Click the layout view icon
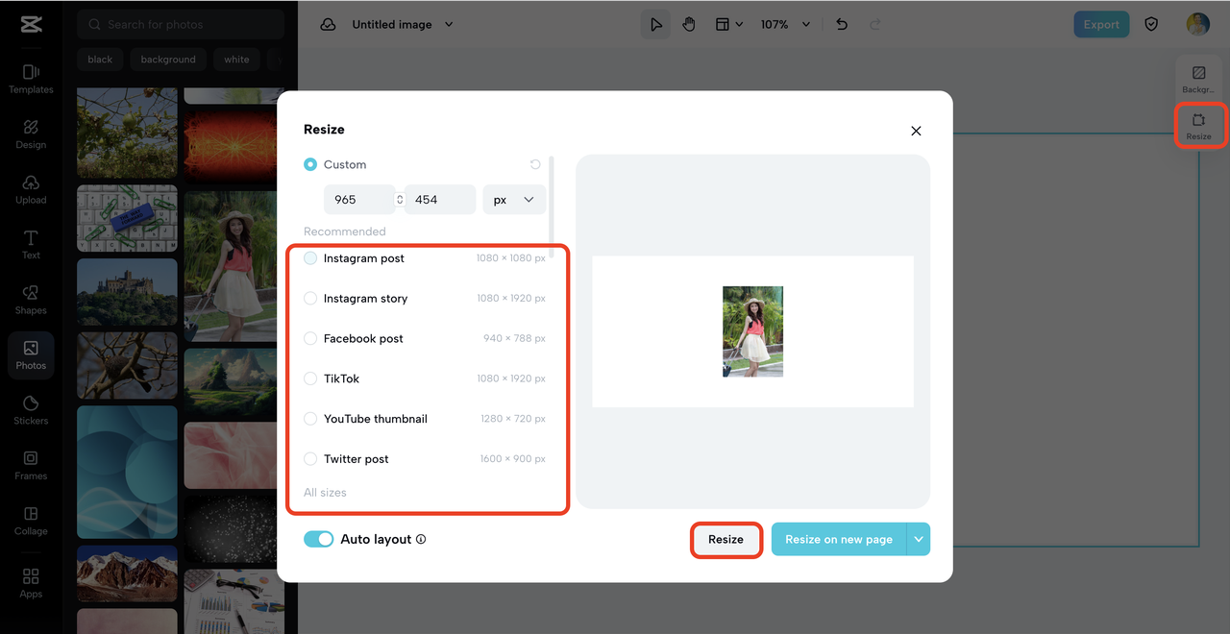Viewport: 1230px width, 634px height. pos(723,24)
